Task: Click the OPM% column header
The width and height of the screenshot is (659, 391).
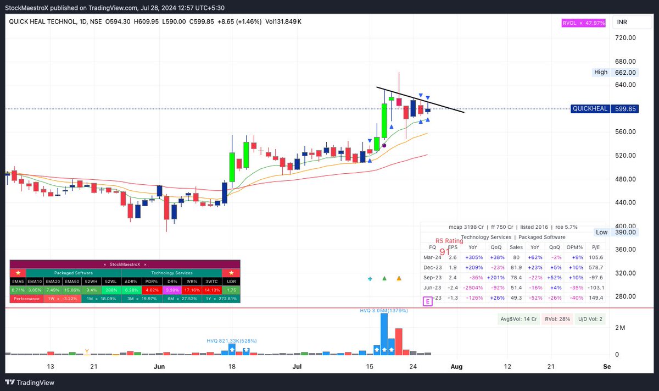Action: click(x=574, y=247)
